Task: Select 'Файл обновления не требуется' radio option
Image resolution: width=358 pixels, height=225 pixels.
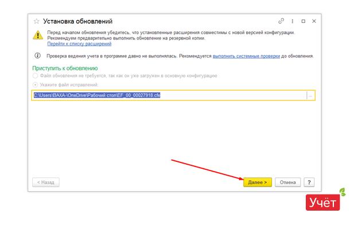Action: 35,76
